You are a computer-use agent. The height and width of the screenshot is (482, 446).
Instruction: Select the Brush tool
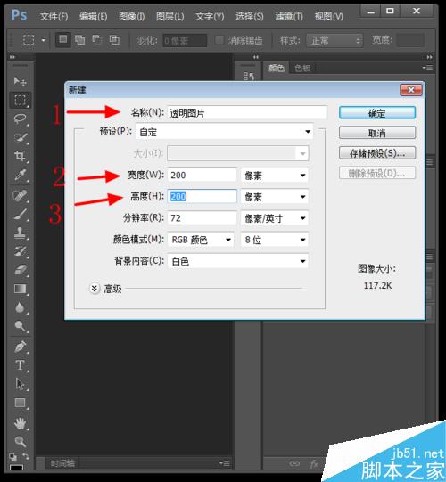pyautogui.click(x=20, y=214)
